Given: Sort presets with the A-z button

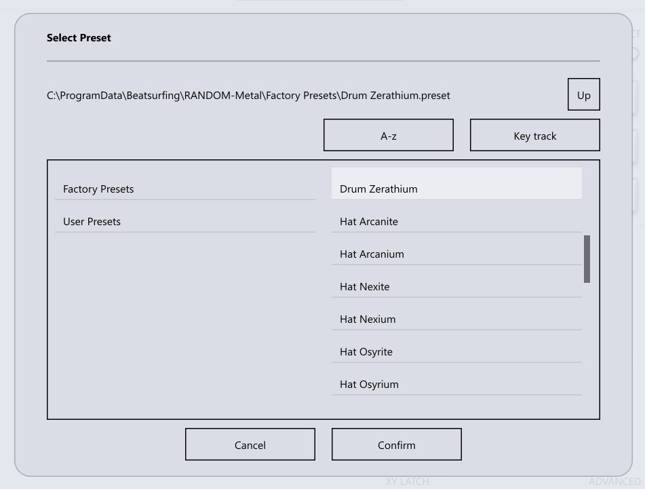Looking at the screenshot, I should (x=388, y=136).
